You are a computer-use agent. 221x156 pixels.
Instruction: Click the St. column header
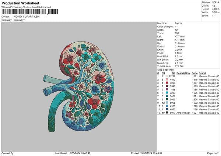pos(173,73)
